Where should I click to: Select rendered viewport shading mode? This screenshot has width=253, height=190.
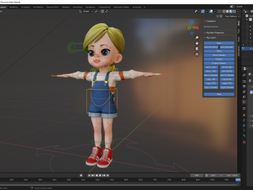point(235,11)
